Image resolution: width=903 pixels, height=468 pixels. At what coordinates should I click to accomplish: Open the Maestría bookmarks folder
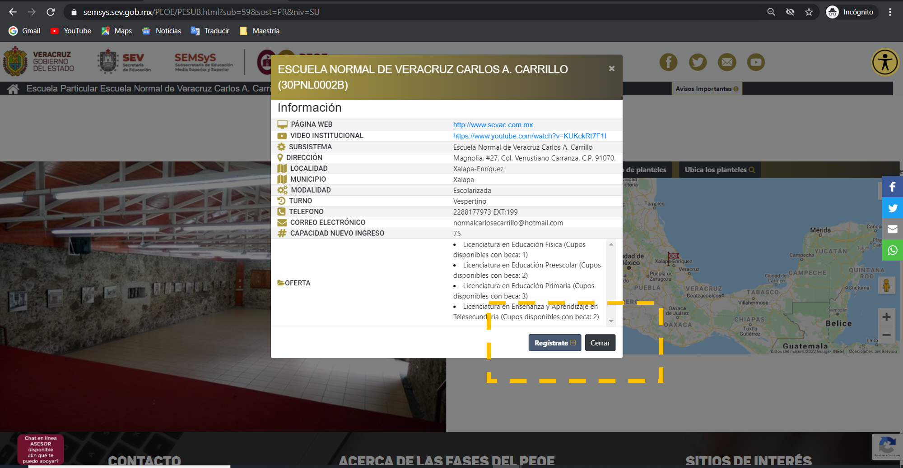click(x=260, y=31)
